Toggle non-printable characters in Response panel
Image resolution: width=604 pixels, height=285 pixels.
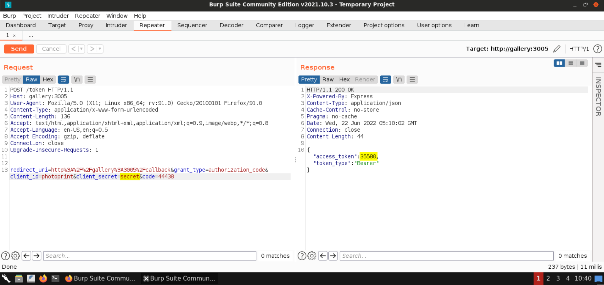click(x=399, y=79)
